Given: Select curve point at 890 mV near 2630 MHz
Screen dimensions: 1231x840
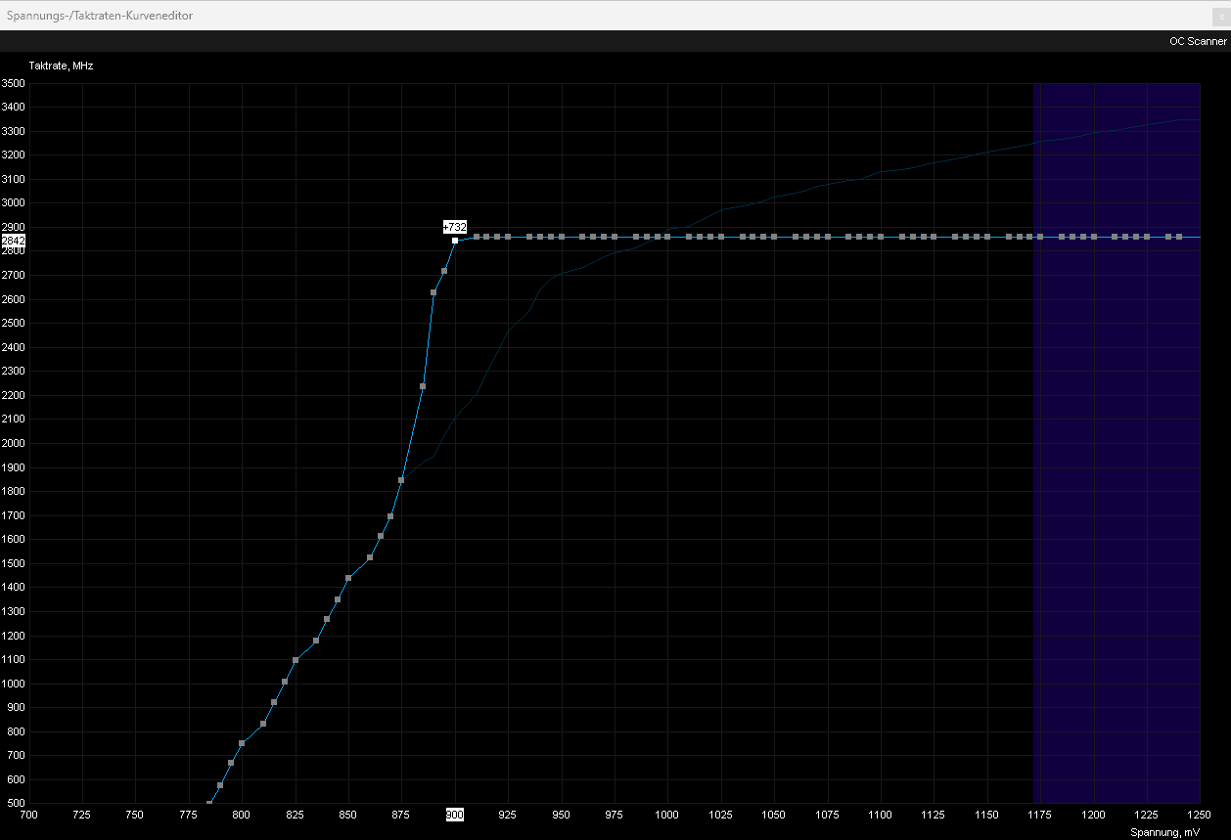Looking at the screenshot, I should click(433, 292).
